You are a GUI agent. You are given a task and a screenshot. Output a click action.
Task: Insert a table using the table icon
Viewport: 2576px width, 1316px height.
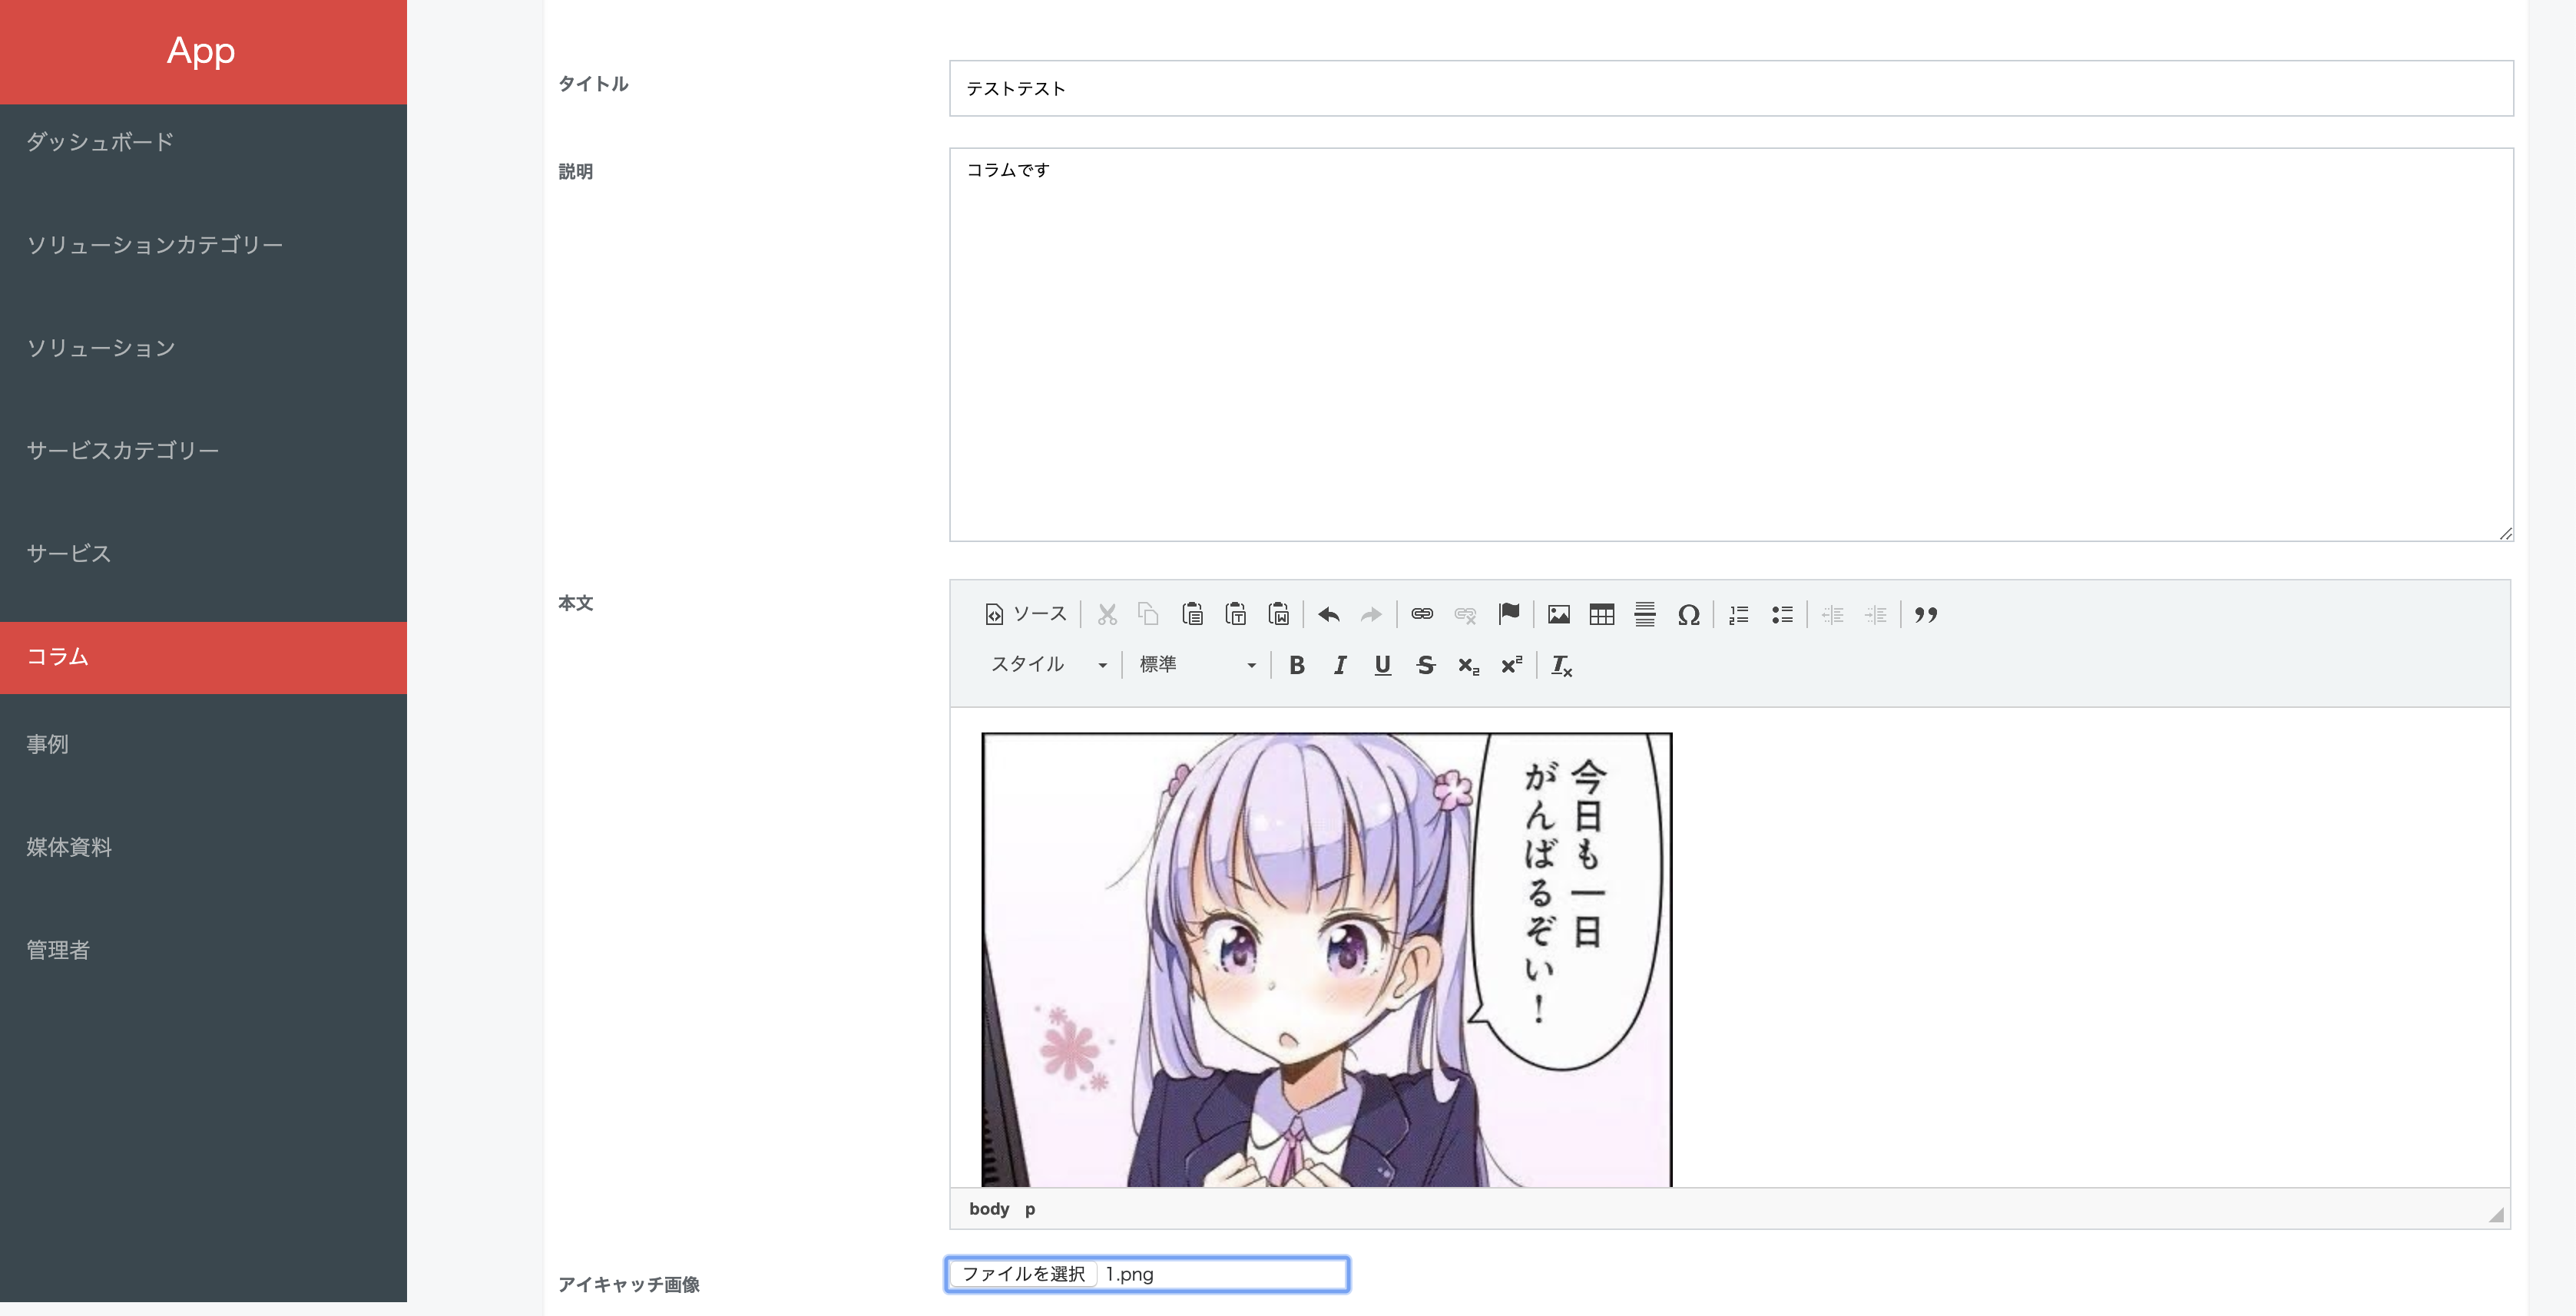click(x=1602, y=614)
